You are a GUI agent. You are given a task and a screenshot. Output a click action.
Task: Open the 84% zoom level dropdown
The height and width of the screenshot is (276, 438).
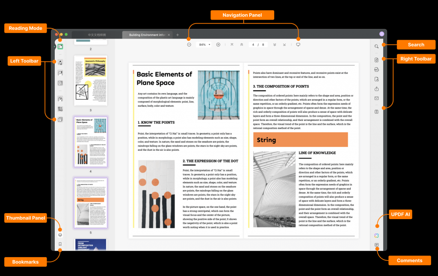204,45
